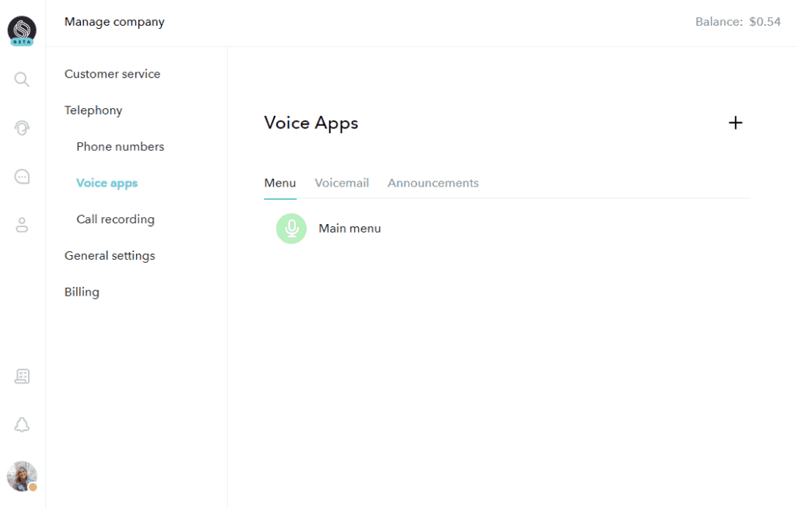Open the Call recording settings
This screenshot has height=508, width=797.
pyautogui.click(x=115, y=219)
